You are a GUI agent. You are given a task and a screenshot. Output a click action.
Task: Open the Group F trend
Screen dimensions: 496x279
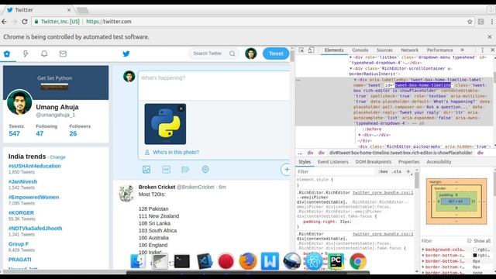19,244
